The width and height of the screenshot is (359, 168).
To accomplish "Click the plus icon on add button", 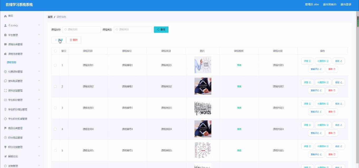I will (x=56, y=40).
